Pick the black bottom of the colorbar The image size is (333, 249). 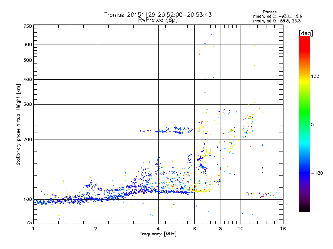pos(305,209)
